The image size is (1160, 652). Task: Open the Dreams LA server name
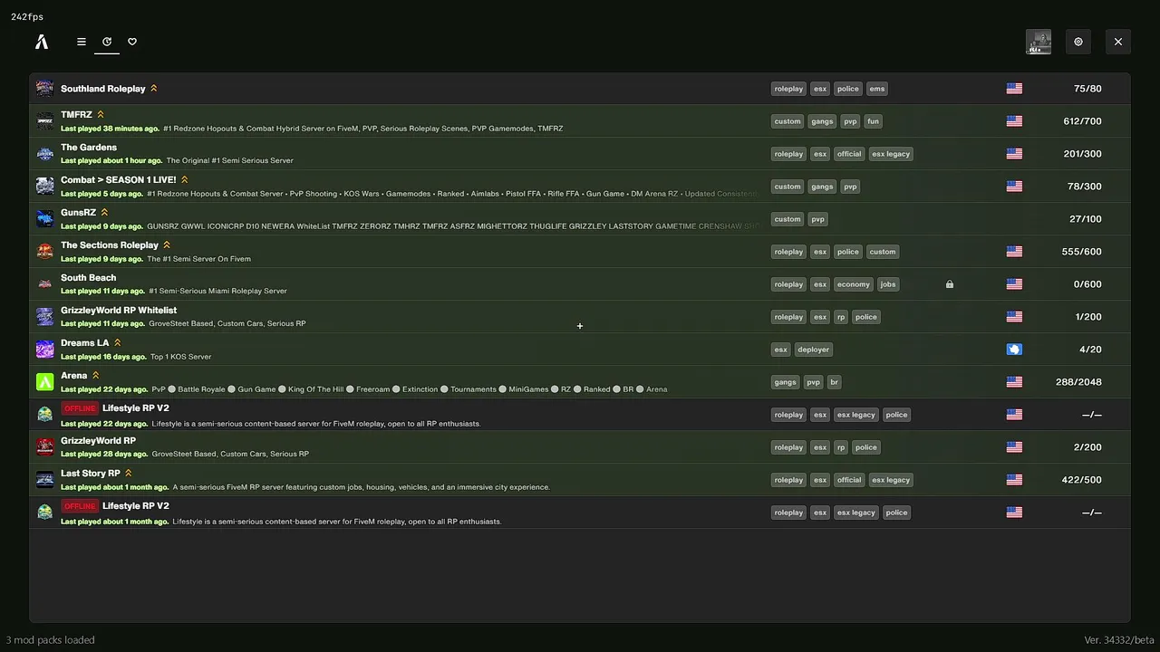[x=85, y=343]
